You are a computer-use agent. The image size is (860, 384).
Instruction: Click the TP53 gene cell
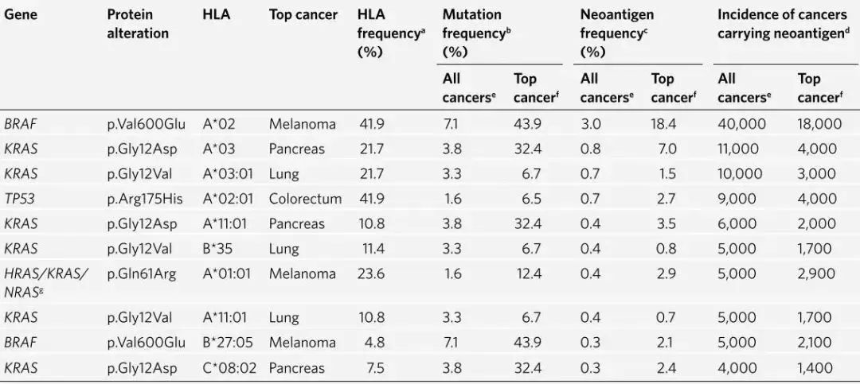coord(19,199)
